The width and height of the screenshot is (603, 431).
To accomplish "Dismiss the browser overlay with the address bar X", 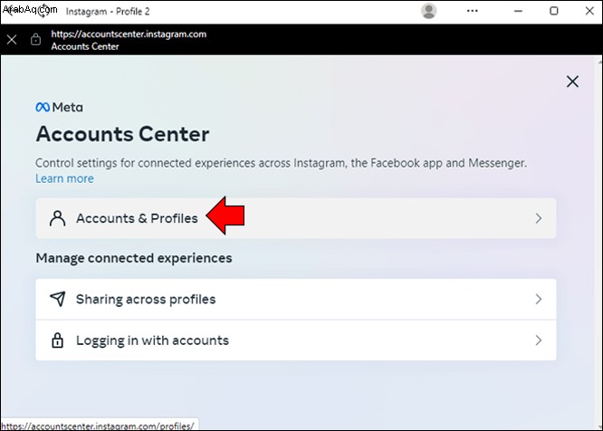I will pos(12,39).
